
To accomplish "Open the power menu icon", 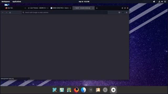I will 165,2.
